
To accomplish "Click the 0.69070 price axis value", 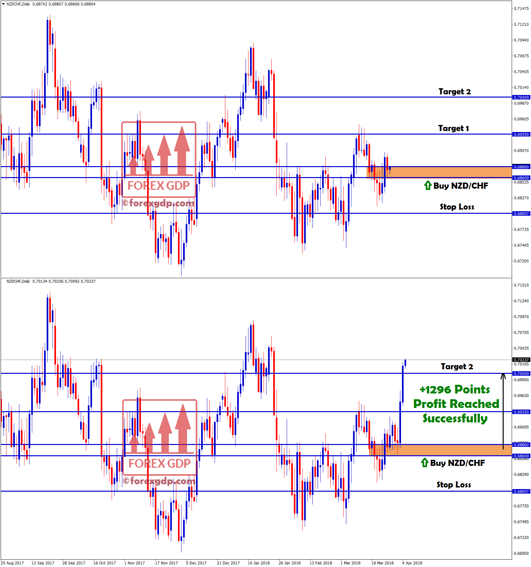I will pyautogui.click(x=521, y=151).
